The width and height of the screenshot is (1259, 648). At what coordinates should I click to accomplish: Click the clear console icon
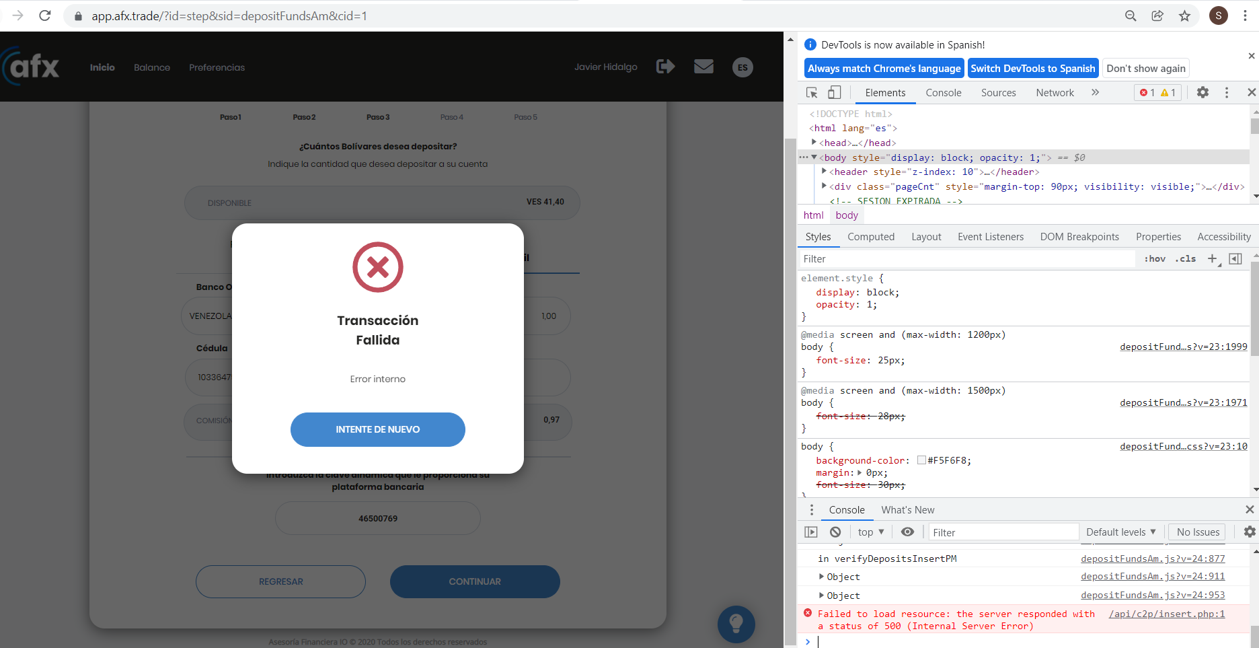click(835, 532)
